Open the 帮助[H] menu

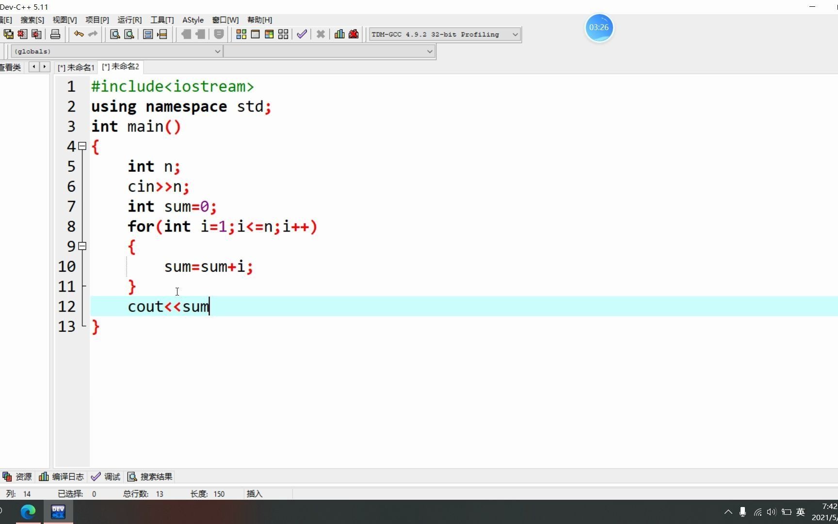[259, 20]
